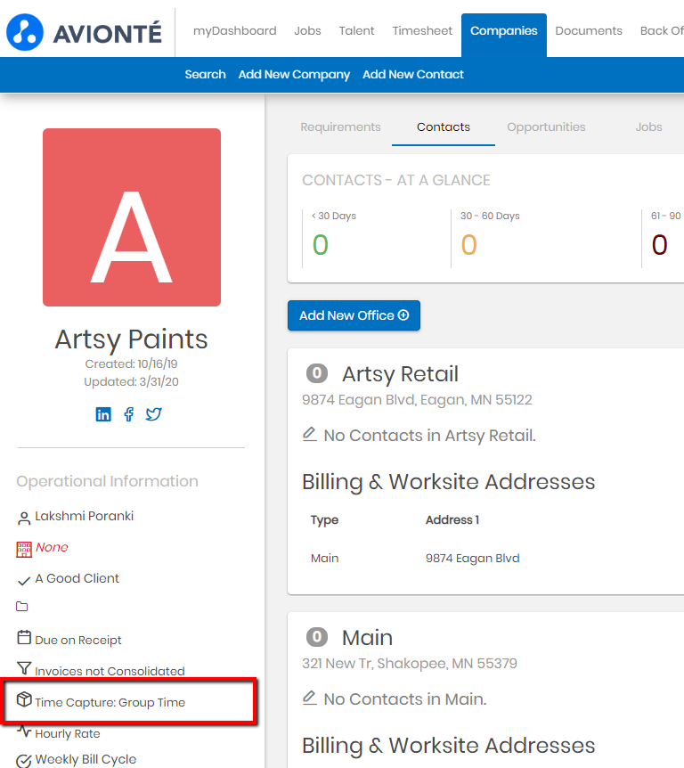
Task: Click the Facebook icon under Artsy Paints
Action: click(x=129, y=414)
